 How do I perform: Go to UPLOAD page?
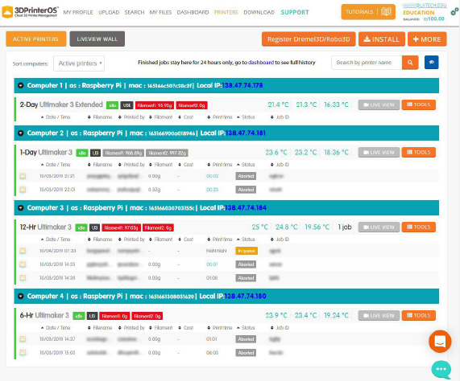[x=109, y=12]
